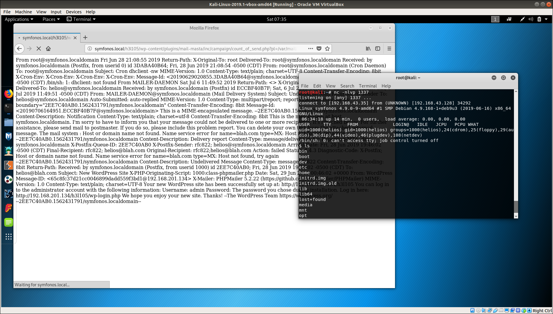Click the screen recording icon in top bar

pos(509,19)
